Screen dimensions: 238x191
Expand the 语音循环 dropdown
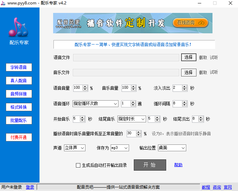click(115, 104)
